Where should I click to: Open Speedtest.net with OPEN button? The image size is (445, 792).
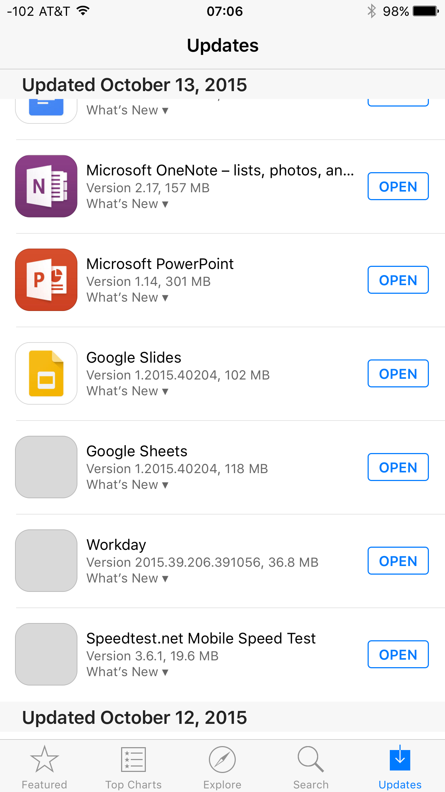click(398, 654)
